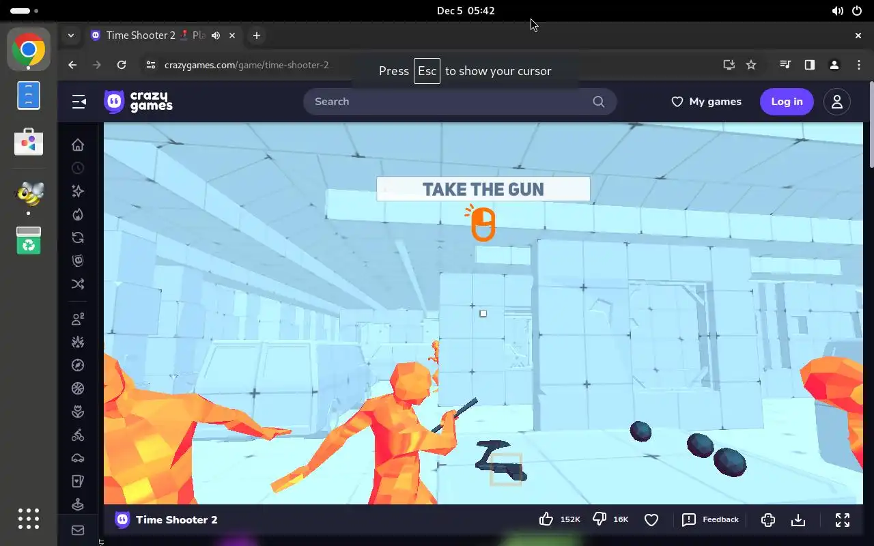Select Random game shuffle icon in sidebar
The image size is (874, 546).
78,284
